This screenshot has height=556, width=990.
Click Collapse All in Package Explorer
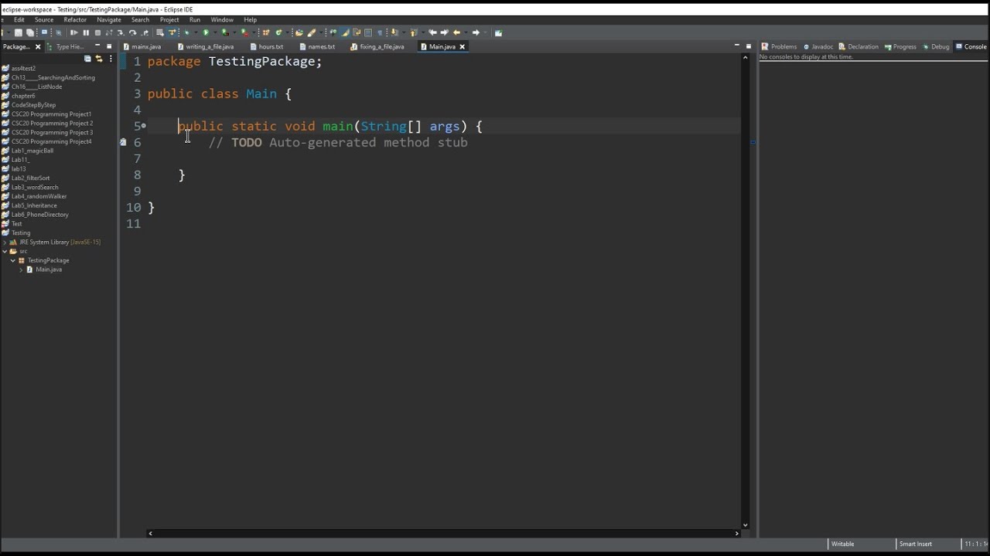87,59
